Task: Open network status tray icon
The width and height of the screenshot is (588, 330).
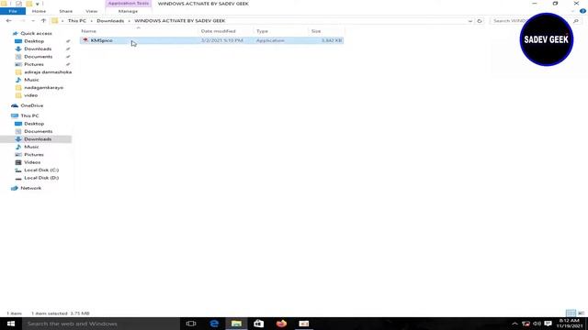Action: tap(526, 324)
